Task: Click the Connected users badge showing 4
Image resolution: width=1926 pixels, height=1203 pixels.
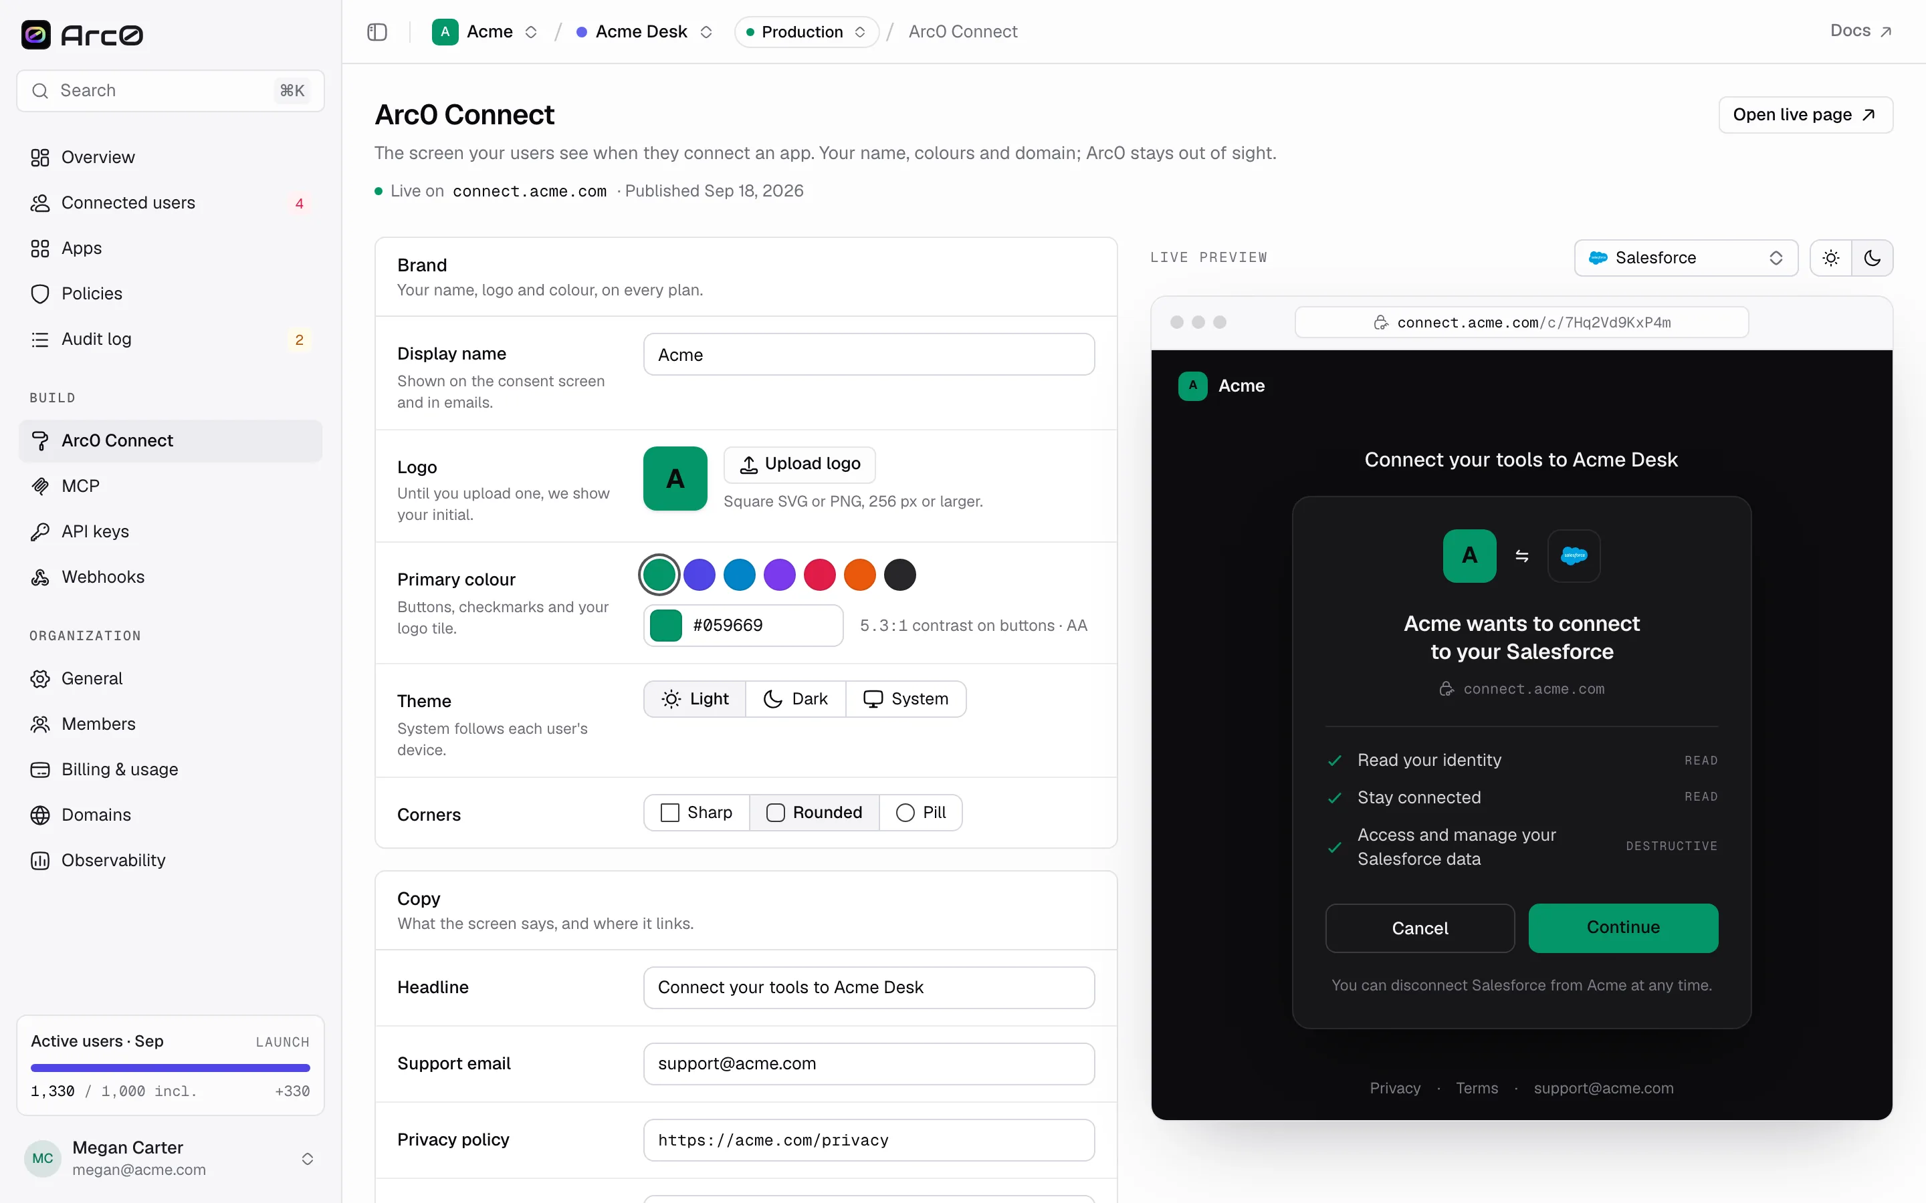Action: coord(299,204)
